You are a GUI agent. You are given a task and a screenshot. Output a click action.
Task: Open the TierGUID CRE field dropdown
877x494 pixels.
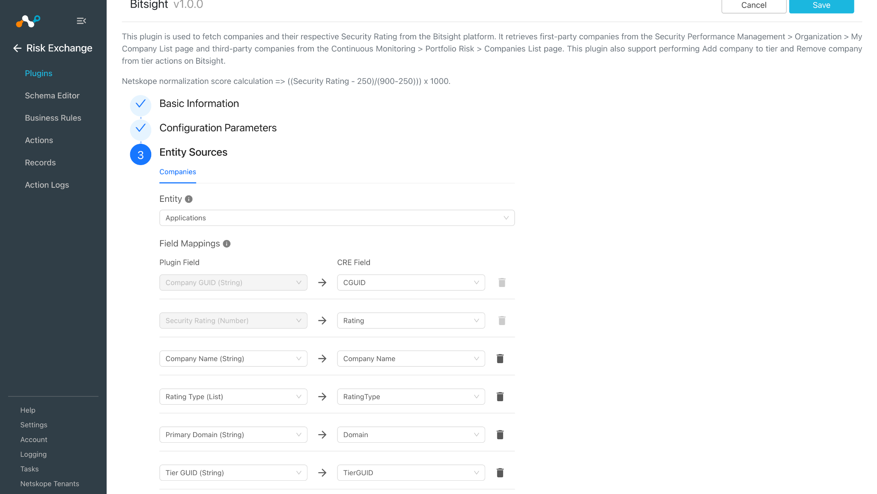click(411, 473)
